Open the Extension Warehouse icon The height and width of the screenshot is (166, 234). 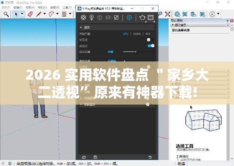pos(185,14)
